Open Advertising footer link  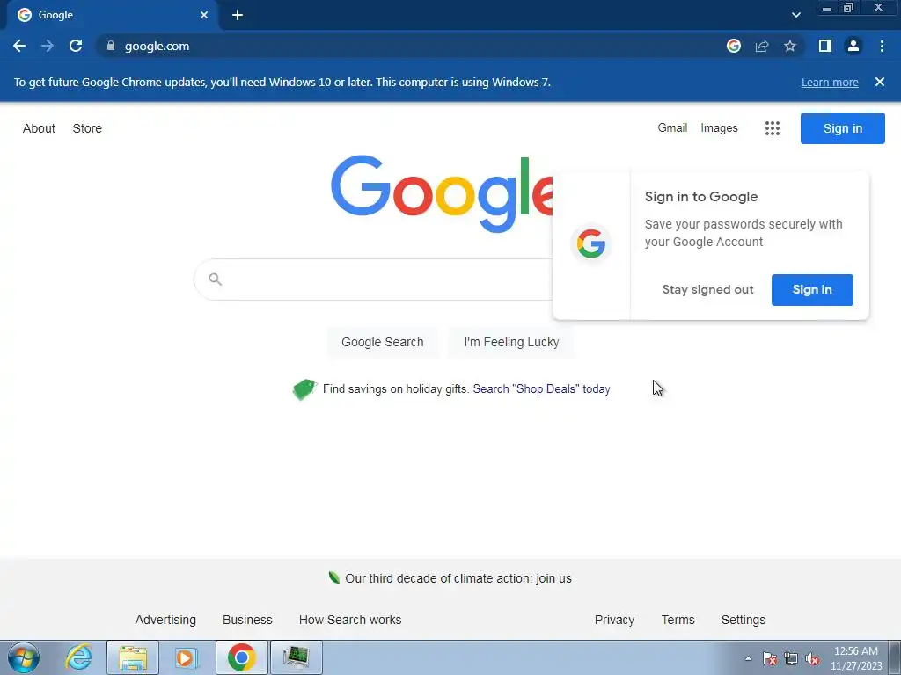[165, 620]
